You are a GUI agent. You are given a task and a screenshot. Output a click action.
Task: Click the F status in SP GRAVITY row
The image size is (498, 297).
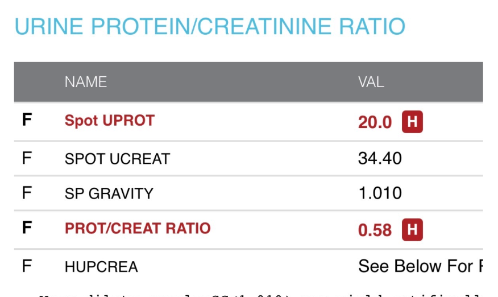[x=27, y=193]
